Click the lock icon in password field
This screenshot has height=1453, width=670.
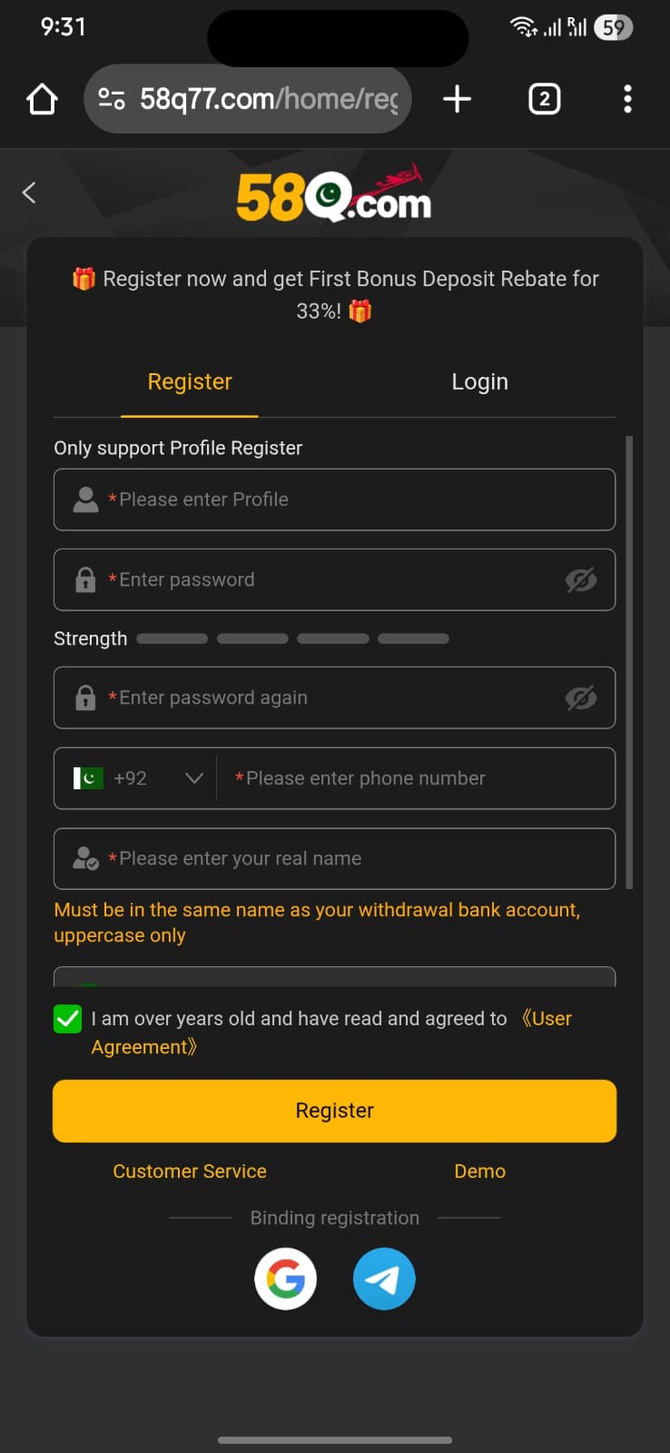click(x=84, y=579)
